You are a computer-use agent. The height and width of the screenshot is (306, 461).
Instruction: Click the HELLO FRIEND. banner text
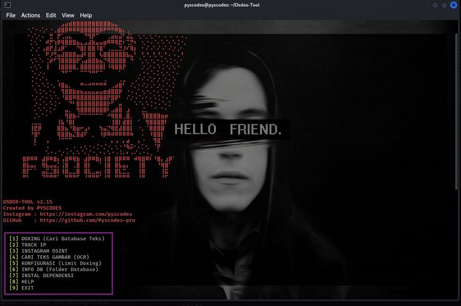point(228,130)
